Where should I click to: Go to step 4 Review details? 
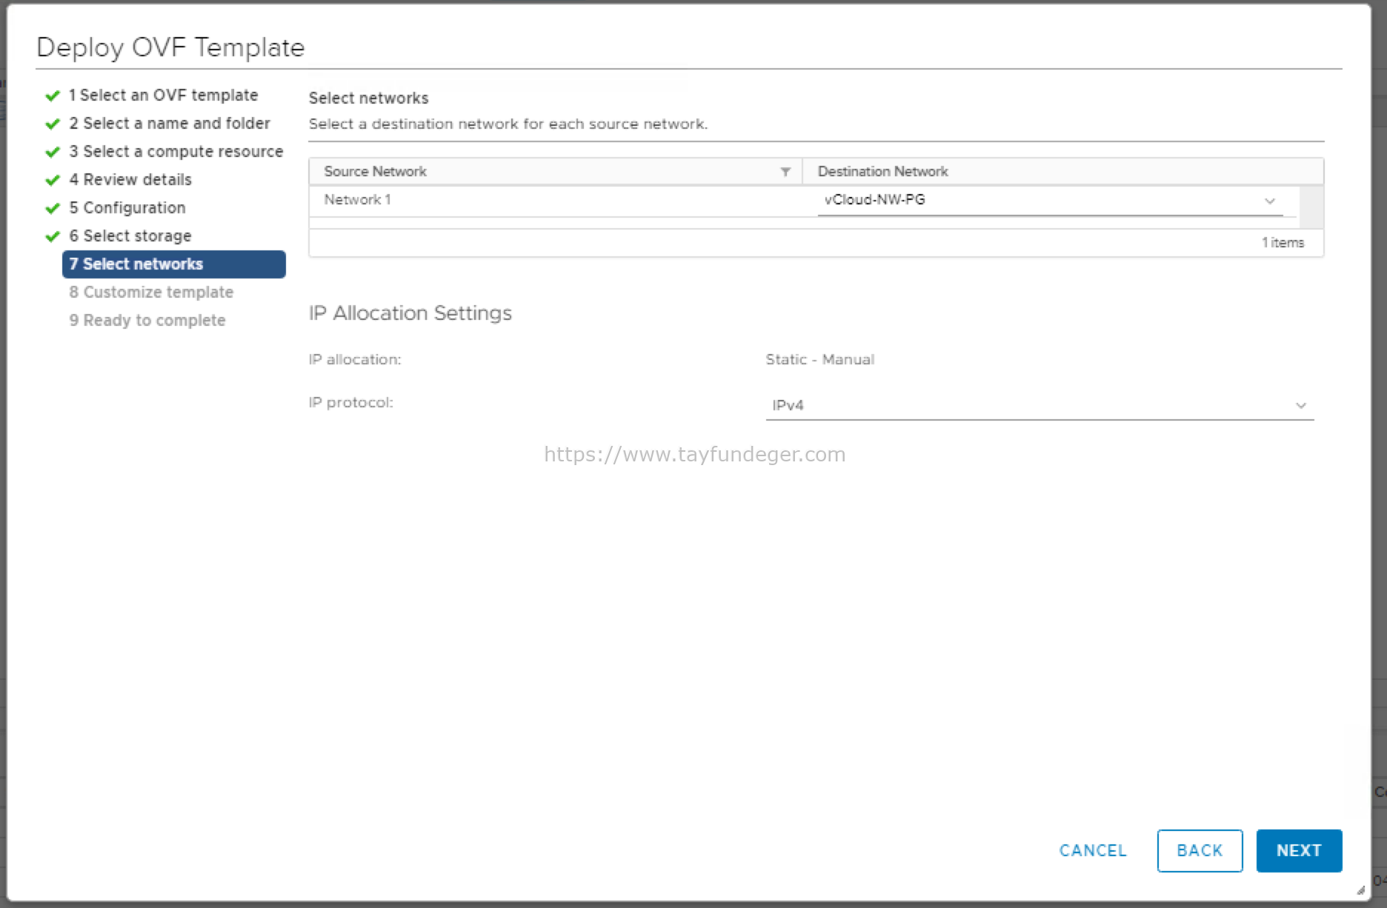[130, 179]
